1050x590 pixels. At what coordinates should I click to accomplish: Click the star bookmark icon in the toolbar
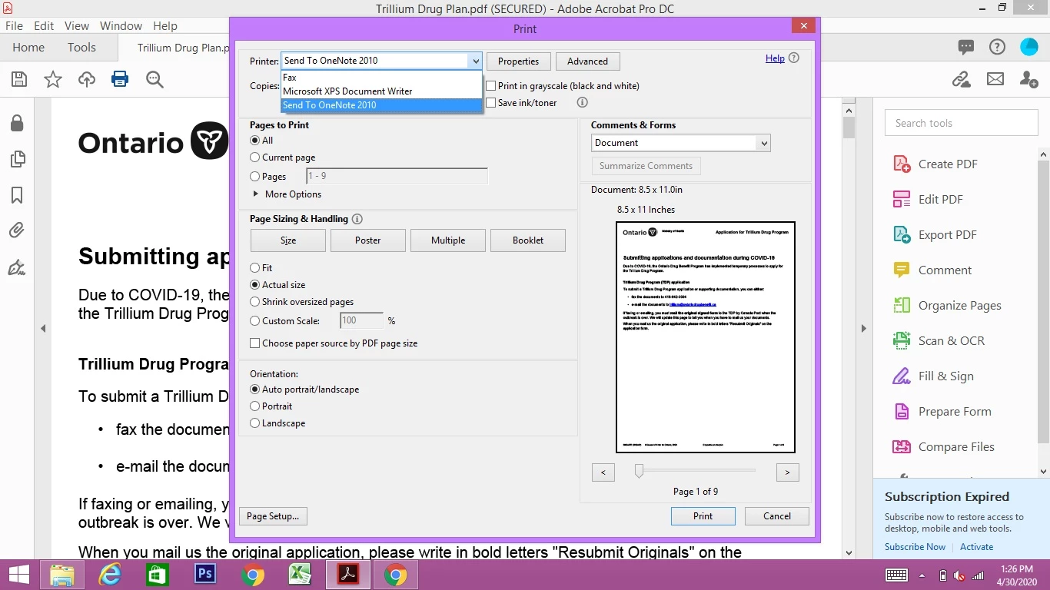pyautogui.click(x=53, y=79)
